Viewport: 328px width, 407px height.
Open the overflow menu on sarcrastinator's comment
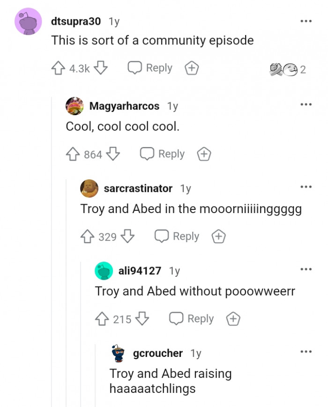(x=306, y=186)
